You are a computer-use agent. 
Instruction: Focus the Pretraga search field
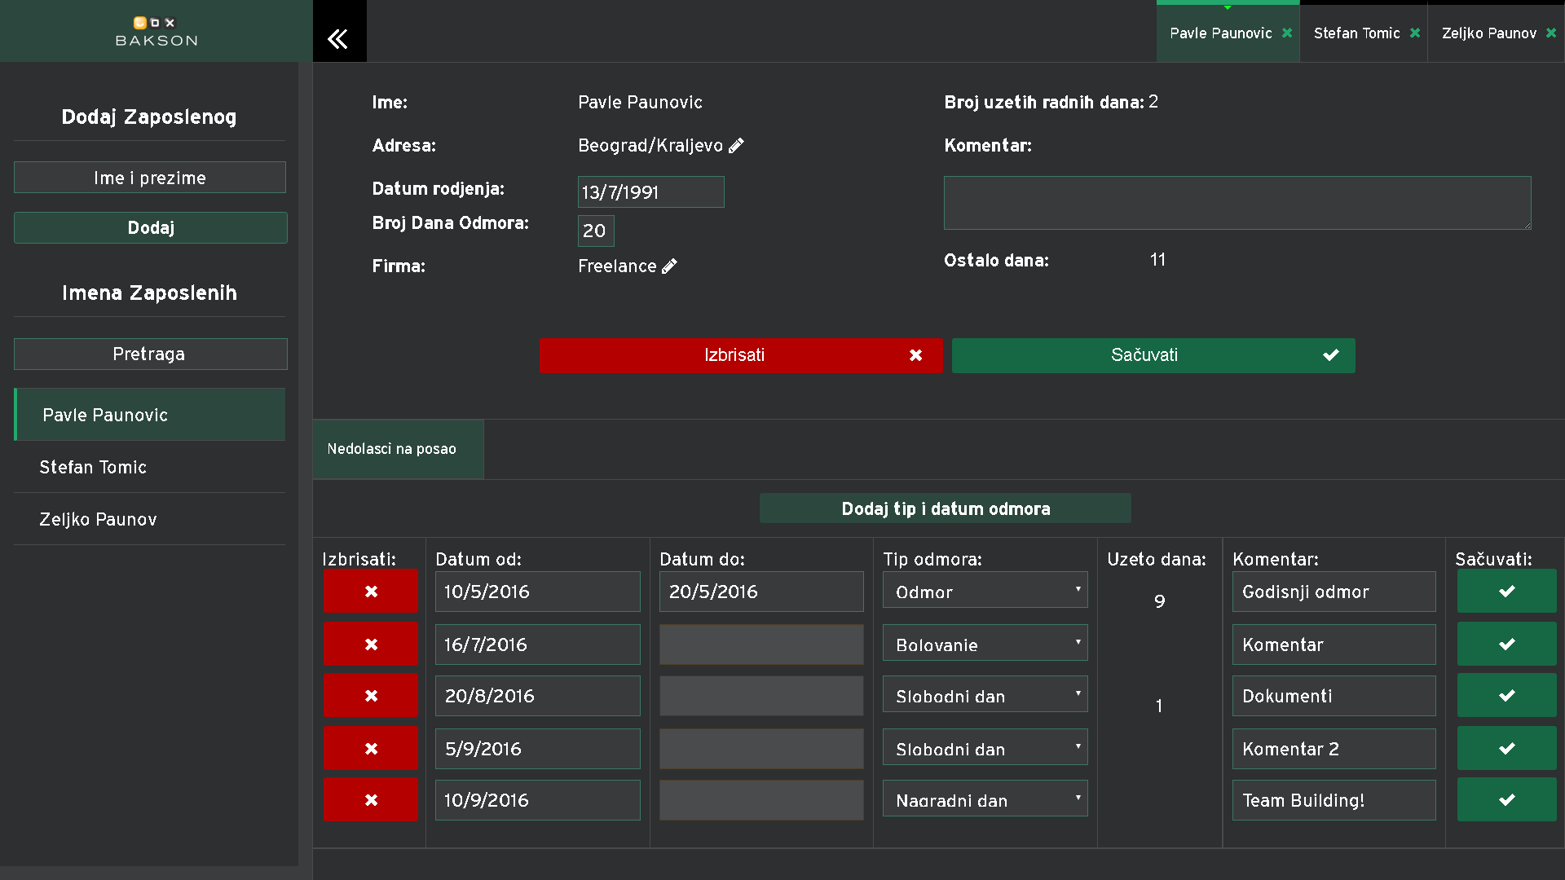click(x=150, y=354)
